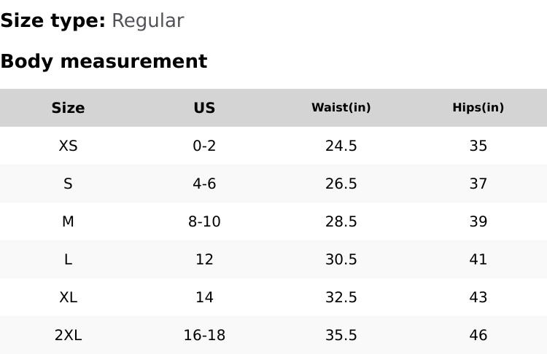Click the Hips(in) column header
The image size is (547, 354).
point(478,108)
